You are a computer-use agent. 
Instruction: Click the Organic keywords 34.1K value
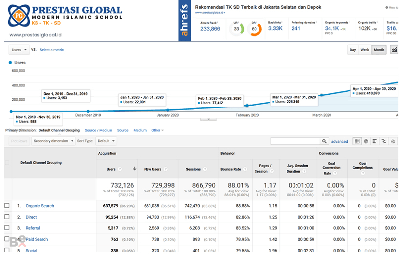tap(332, 28)
